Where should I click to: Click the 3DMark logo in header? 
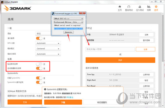coord(17,8)
